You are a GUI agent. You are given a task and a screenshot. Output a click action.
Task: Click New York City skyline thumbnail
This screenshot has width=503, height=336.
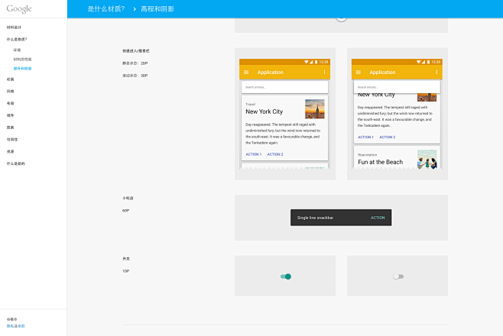[314, 109]
